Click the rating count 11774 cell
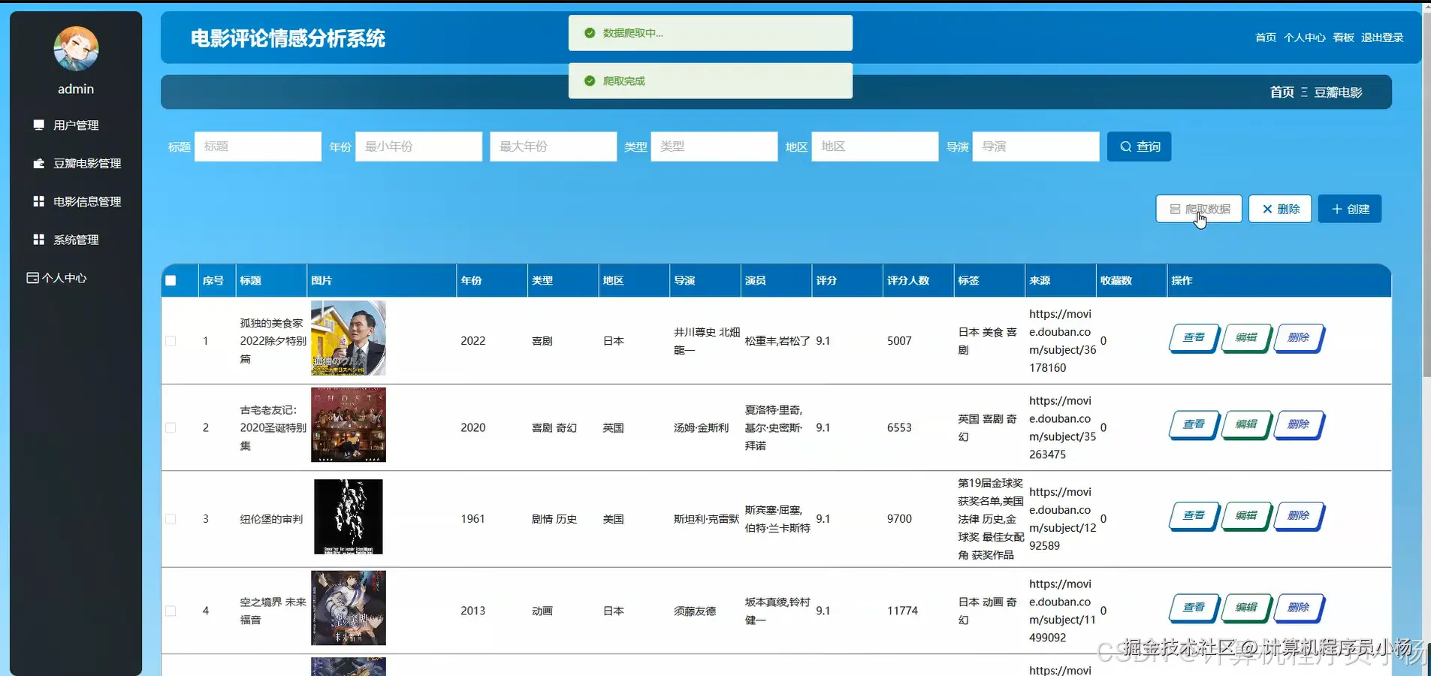This screenshot has height=676, width=1431. coord(902,611)
